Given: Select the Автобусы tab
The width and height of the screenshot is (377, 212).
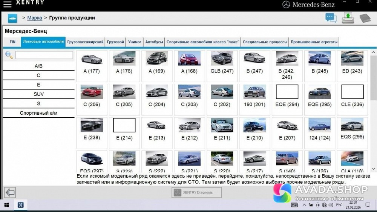Looking at the screenshot, I should click(154, 42).
